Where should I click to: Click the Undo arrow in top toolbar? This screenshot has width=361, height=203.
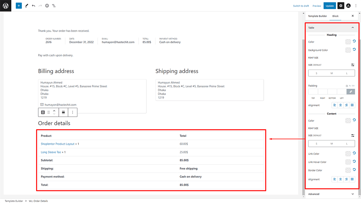(33, 6)
